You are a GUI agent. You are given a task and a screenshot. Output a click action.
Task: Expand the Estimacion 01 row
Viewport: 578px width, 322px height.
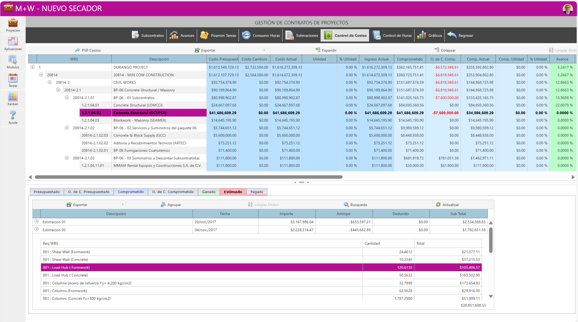pos(36,222)
